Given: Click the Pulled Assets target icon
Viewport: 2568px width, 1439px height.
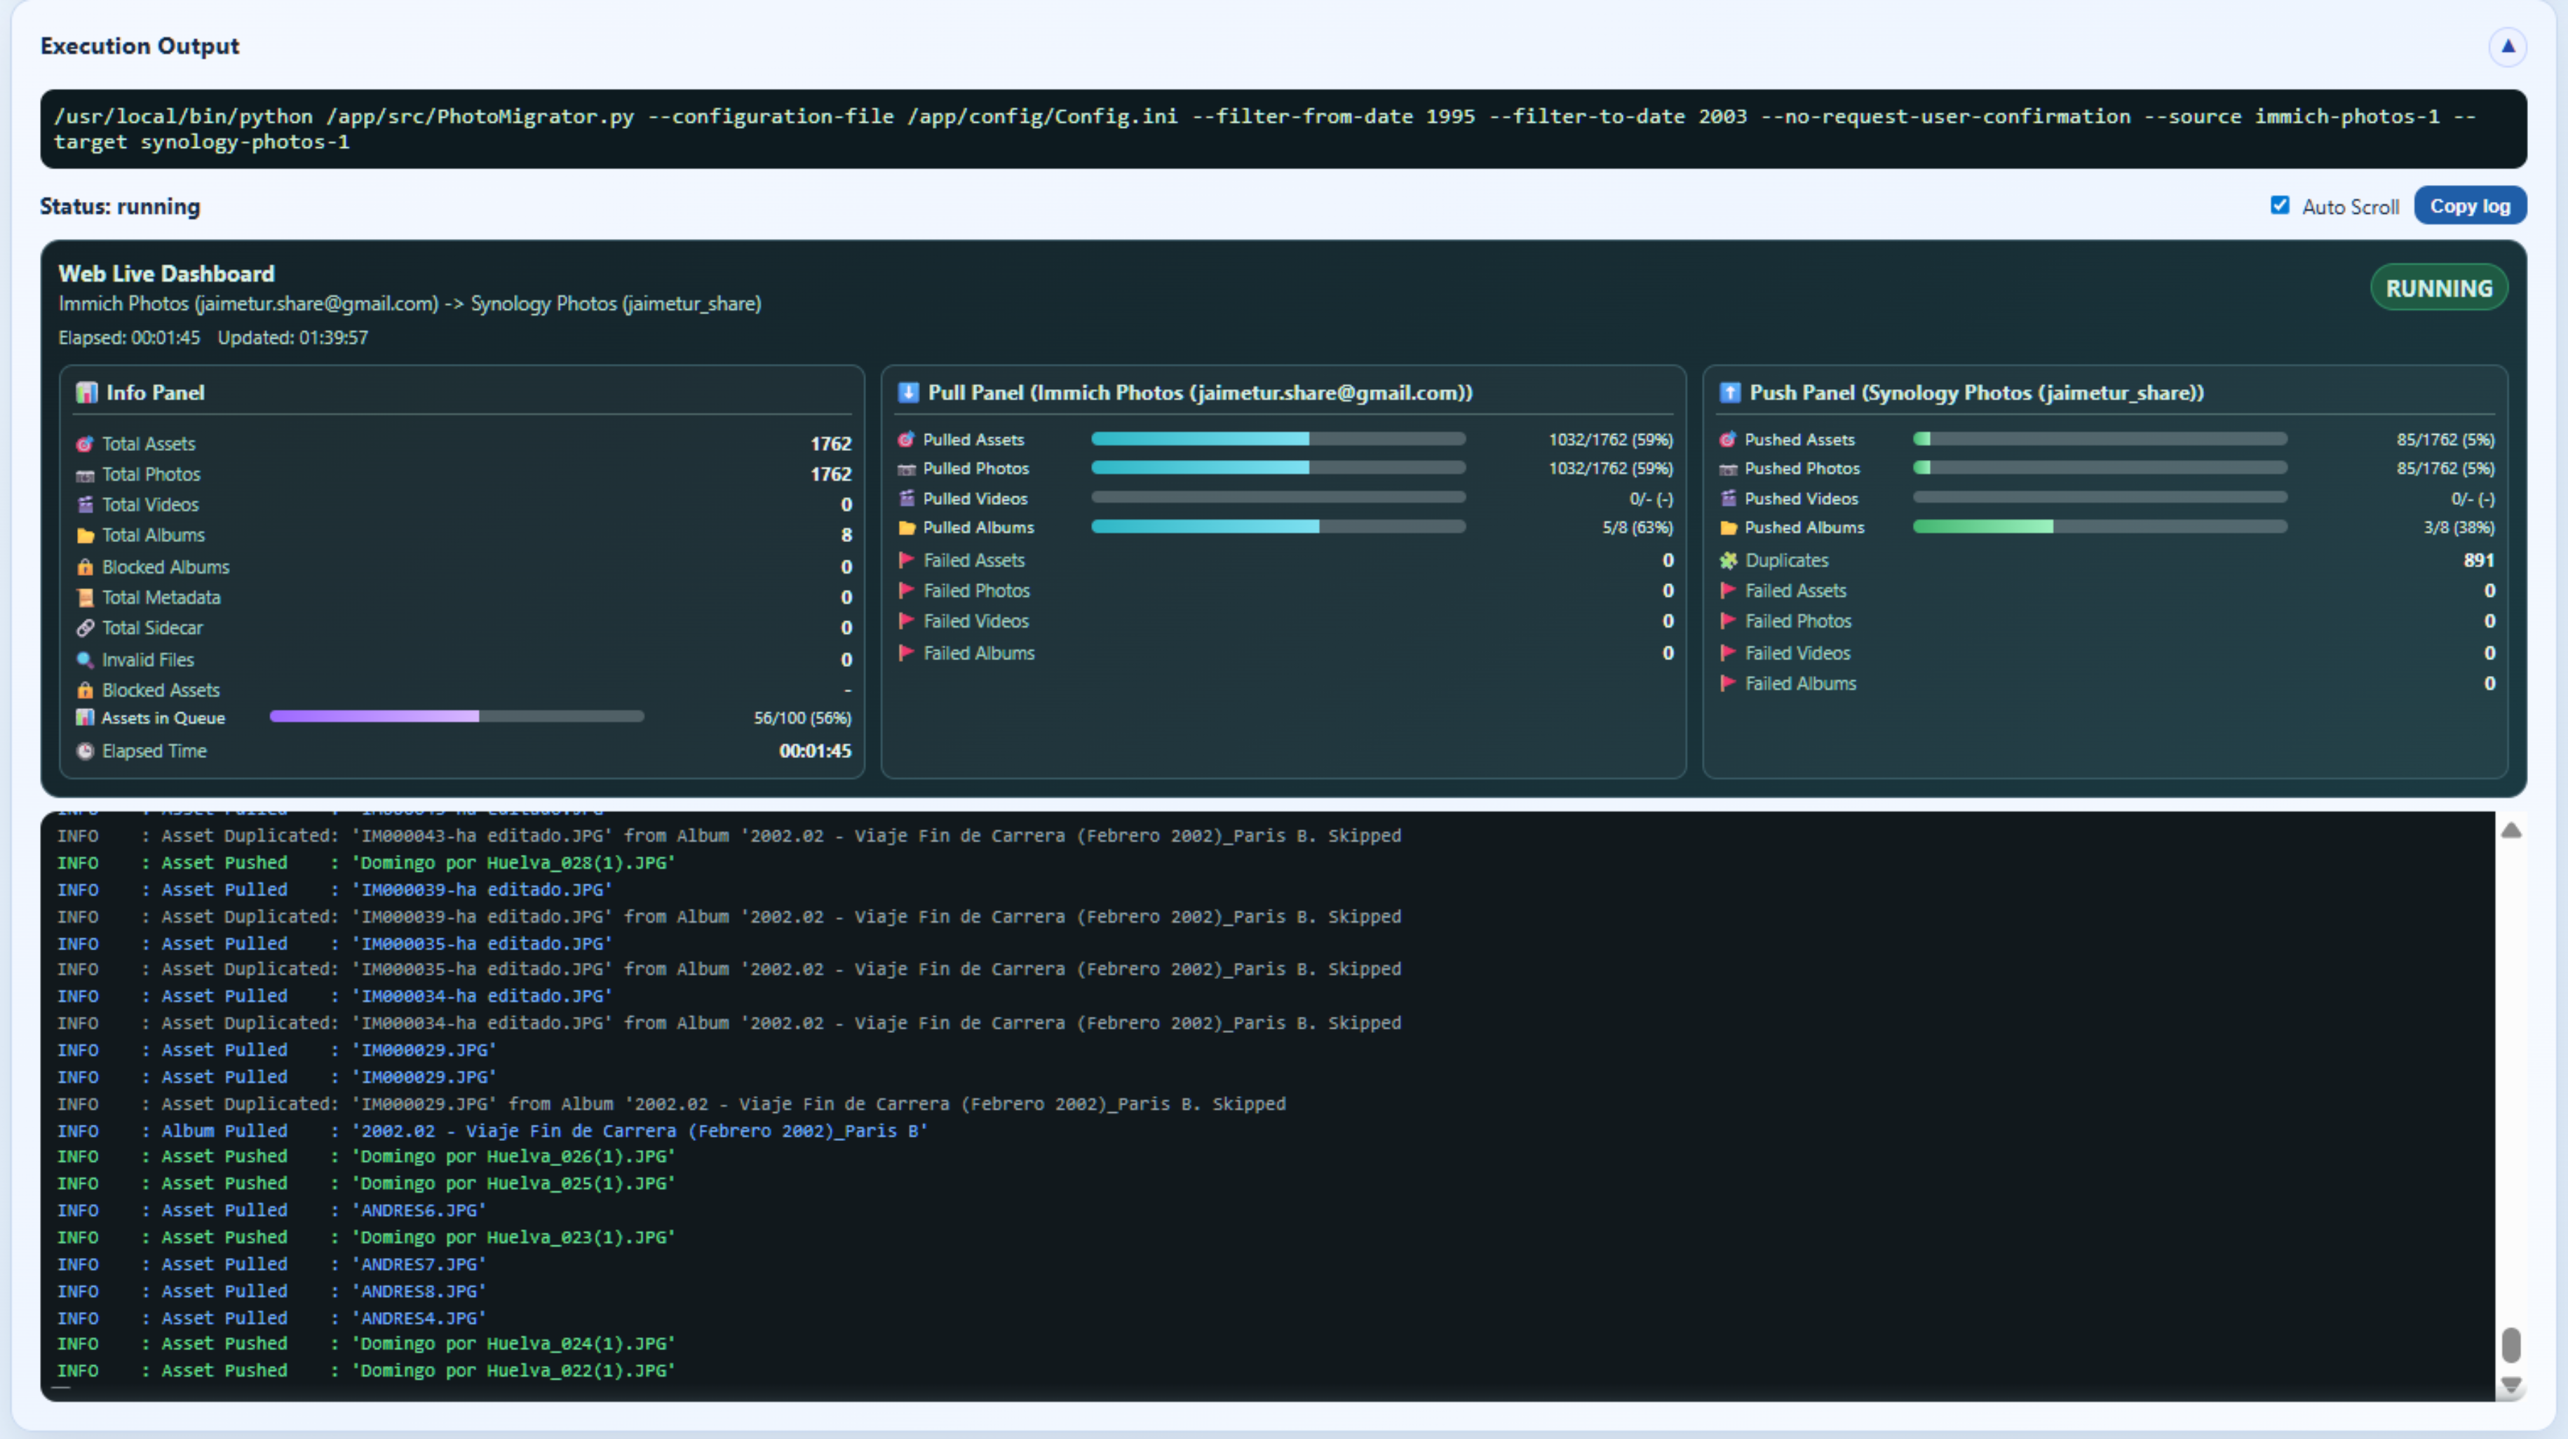Looking at the screenshot, I should 906,439.
